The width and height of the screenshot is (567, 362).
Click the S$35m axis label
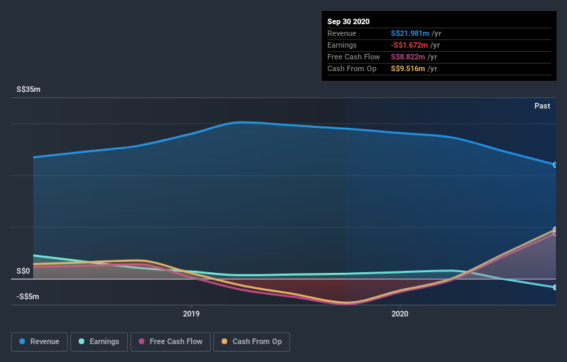28,89
